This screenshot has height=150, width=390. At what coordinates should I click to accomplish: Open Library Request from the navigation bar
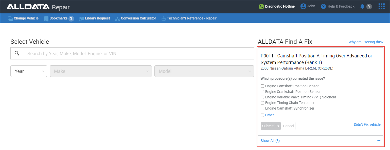pos(97,18)
